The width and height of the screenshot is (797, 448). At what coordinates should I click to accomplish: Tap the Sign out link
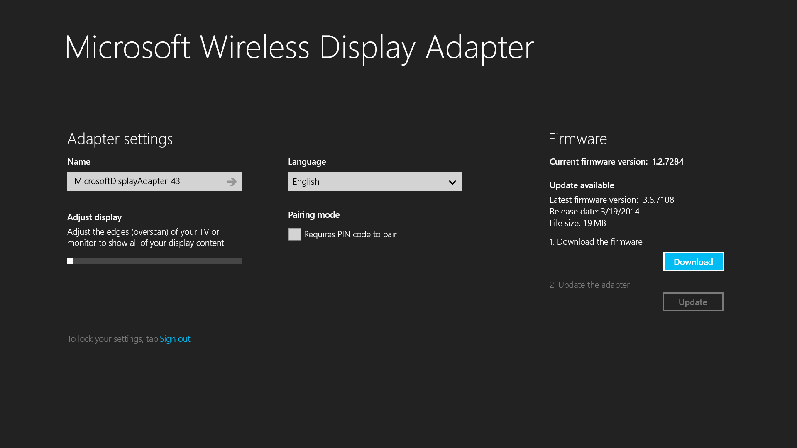(x=175, y=339)
